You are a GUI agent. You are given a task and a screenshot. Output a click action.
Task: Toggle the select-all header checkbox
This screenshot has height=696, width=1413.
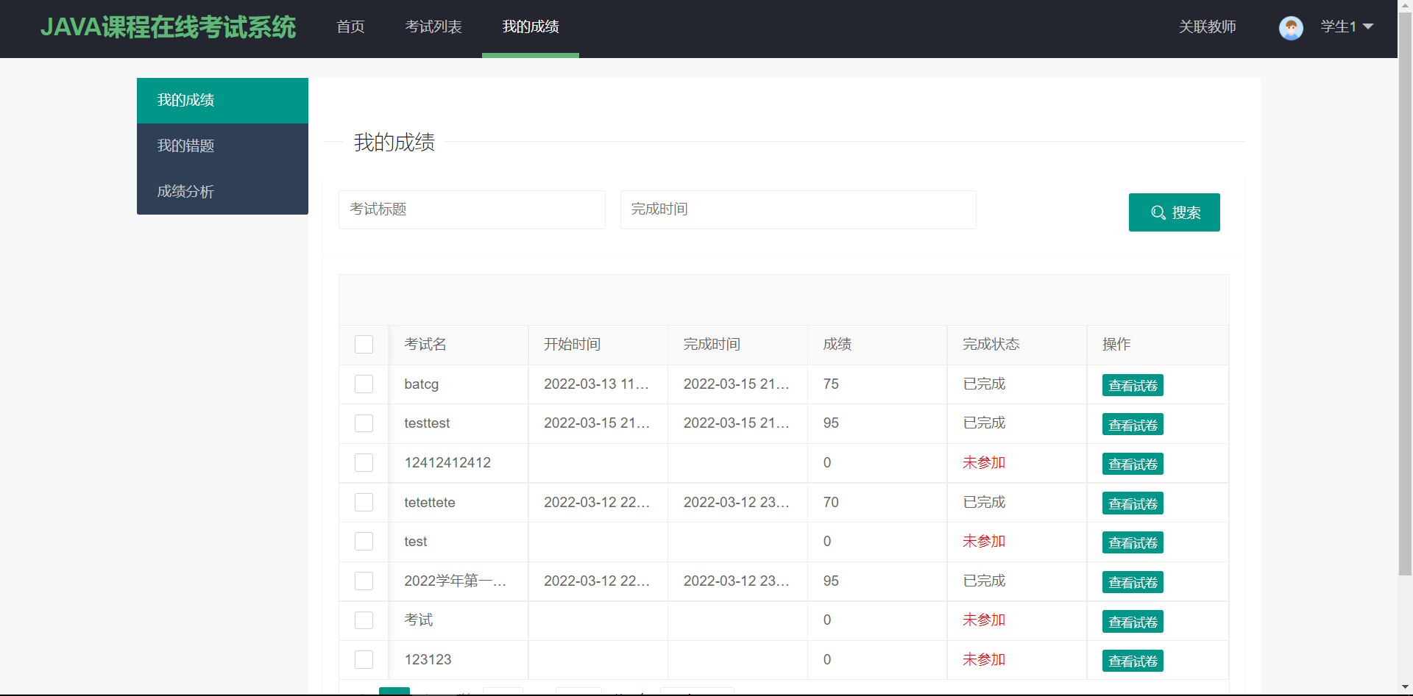(x=364, y=345)
